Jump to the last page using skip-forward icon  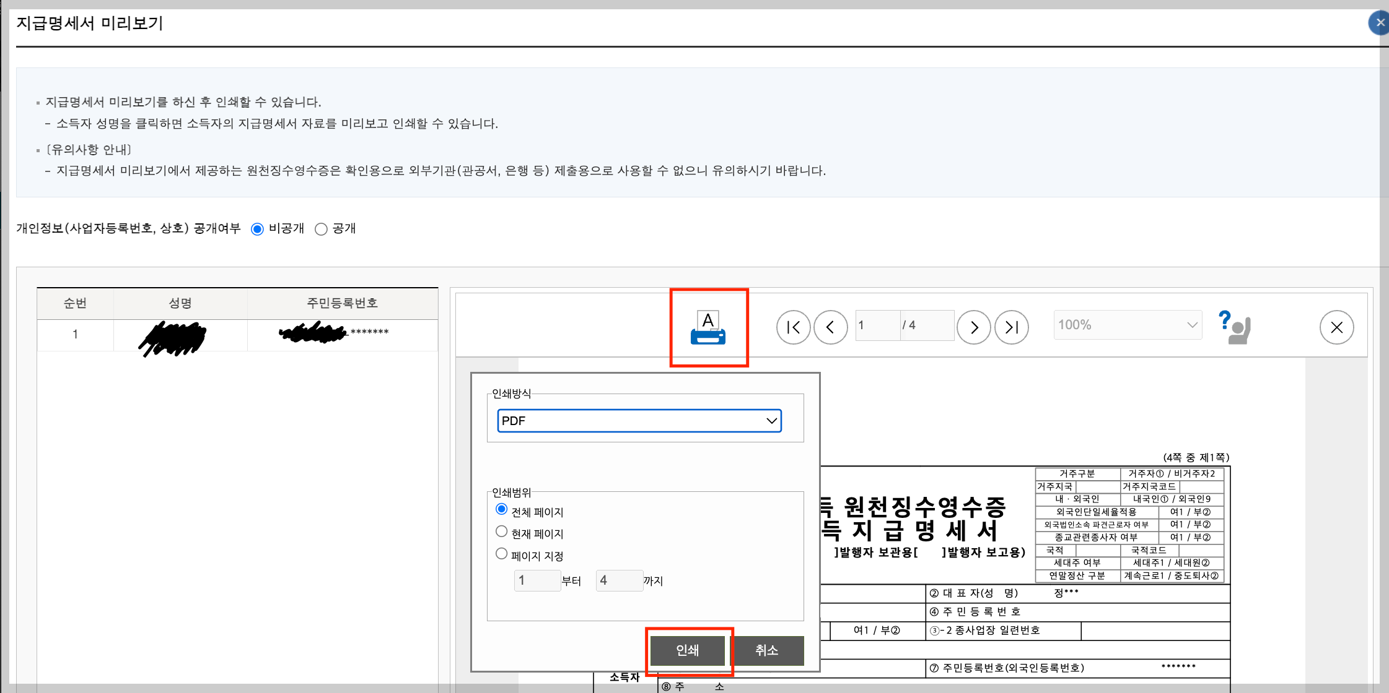tap(1011, 327)
